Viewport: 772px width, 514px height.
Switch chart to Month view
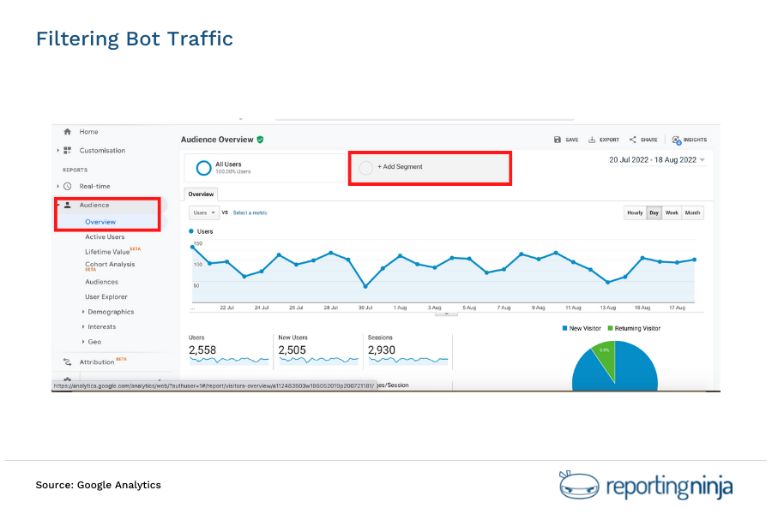click(692, 213)
